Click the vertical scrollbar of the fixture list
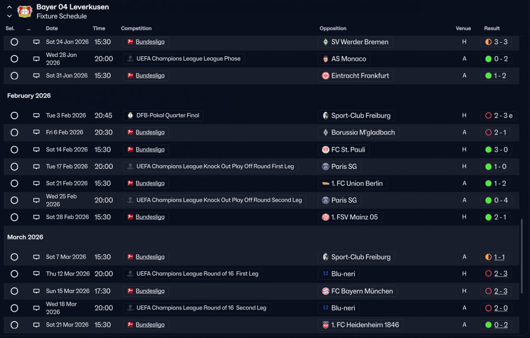 click(521, 256)
